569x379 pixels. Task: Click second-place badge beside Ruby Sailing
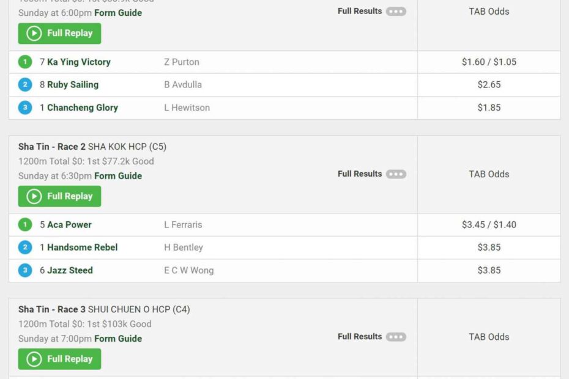(x=25, y=85)
